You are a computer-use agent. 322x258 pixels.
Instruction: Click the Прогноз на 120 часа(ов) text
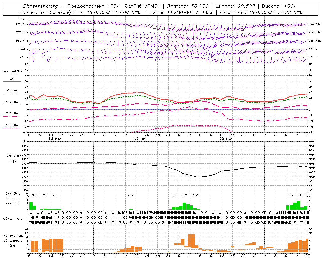click(x=49, y=12)
